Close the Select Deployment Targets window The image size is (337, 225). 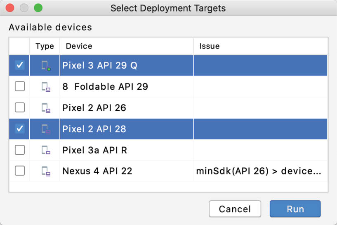(10, 8)
